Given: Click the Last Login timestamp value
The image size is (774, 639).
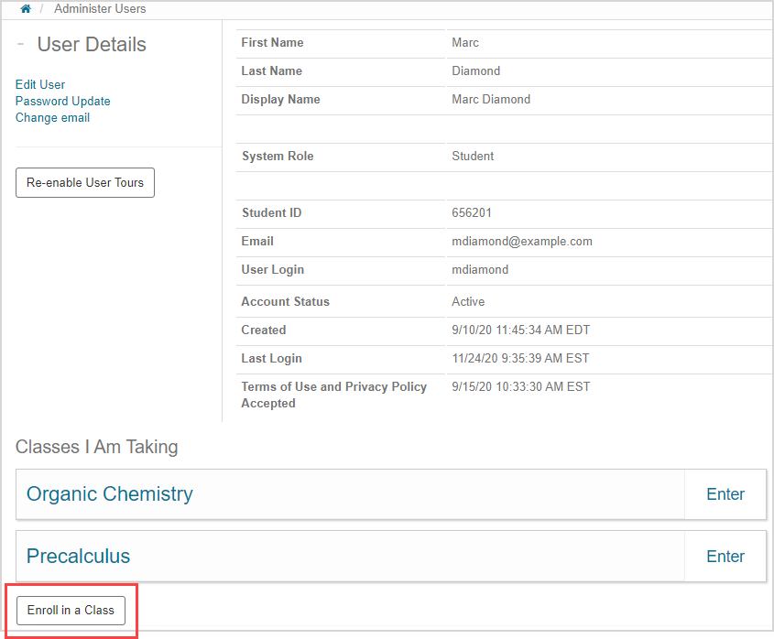Looking at the screenshot, I should point(520,359).
